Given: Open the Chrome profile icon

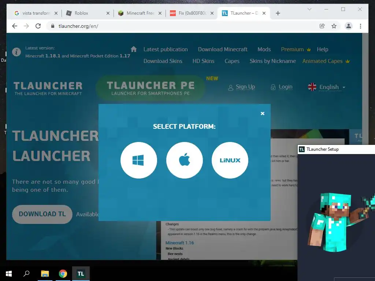Looking at the screenshot, I should (x=349, y=26).
